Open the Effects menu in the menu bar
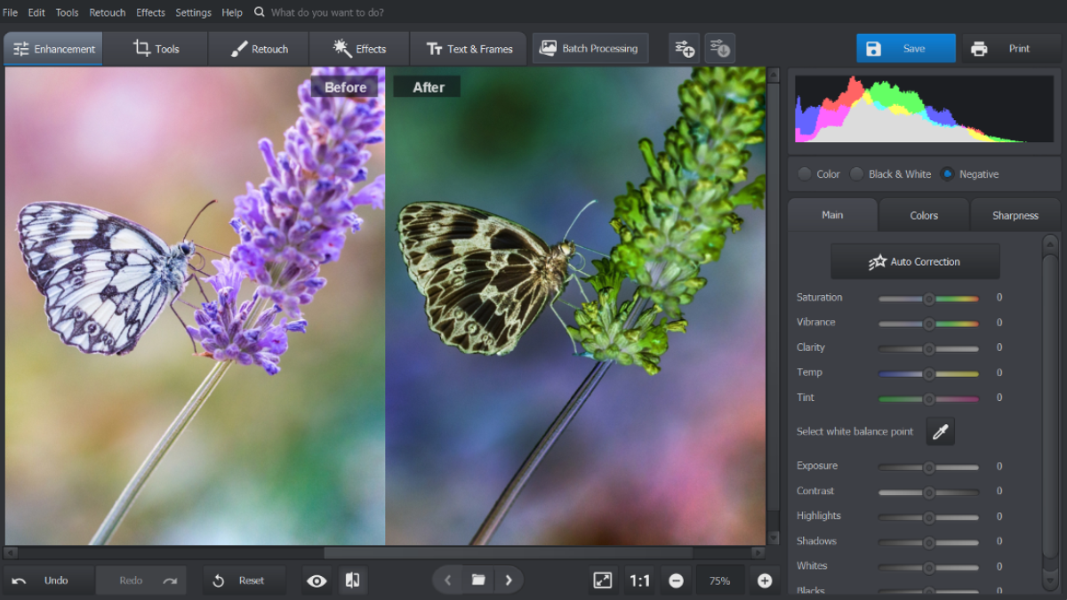The height and width of the screenshot is (600, 1067). tap(150, 12)
